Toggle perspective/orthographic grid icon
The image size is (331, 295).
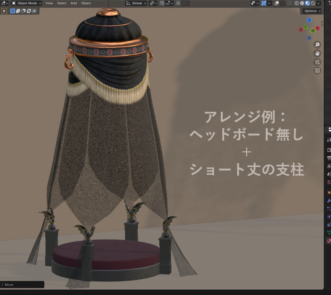click(317, 71)
